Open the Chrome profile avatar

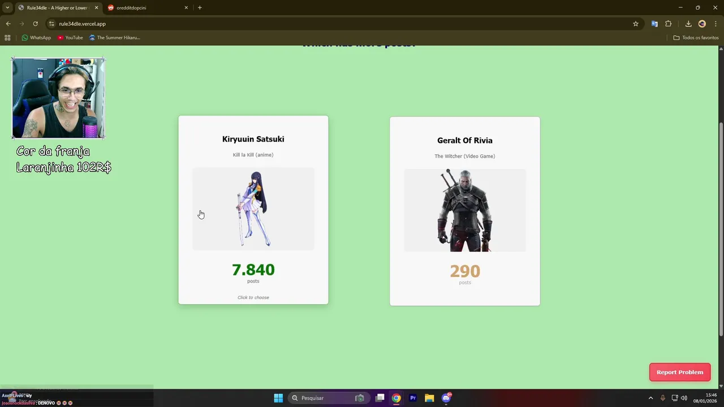coord(702,24)
